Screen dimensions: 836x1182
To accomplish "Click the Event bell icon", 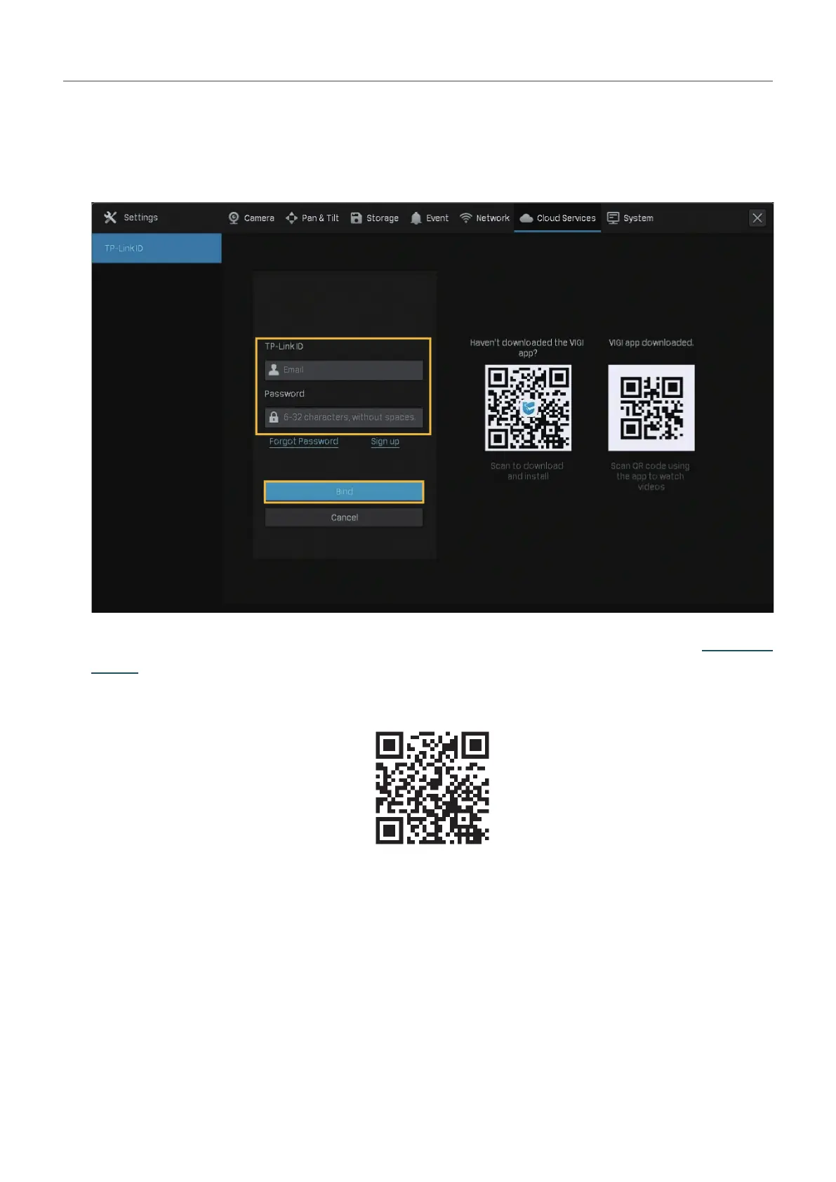I will 416,218.
